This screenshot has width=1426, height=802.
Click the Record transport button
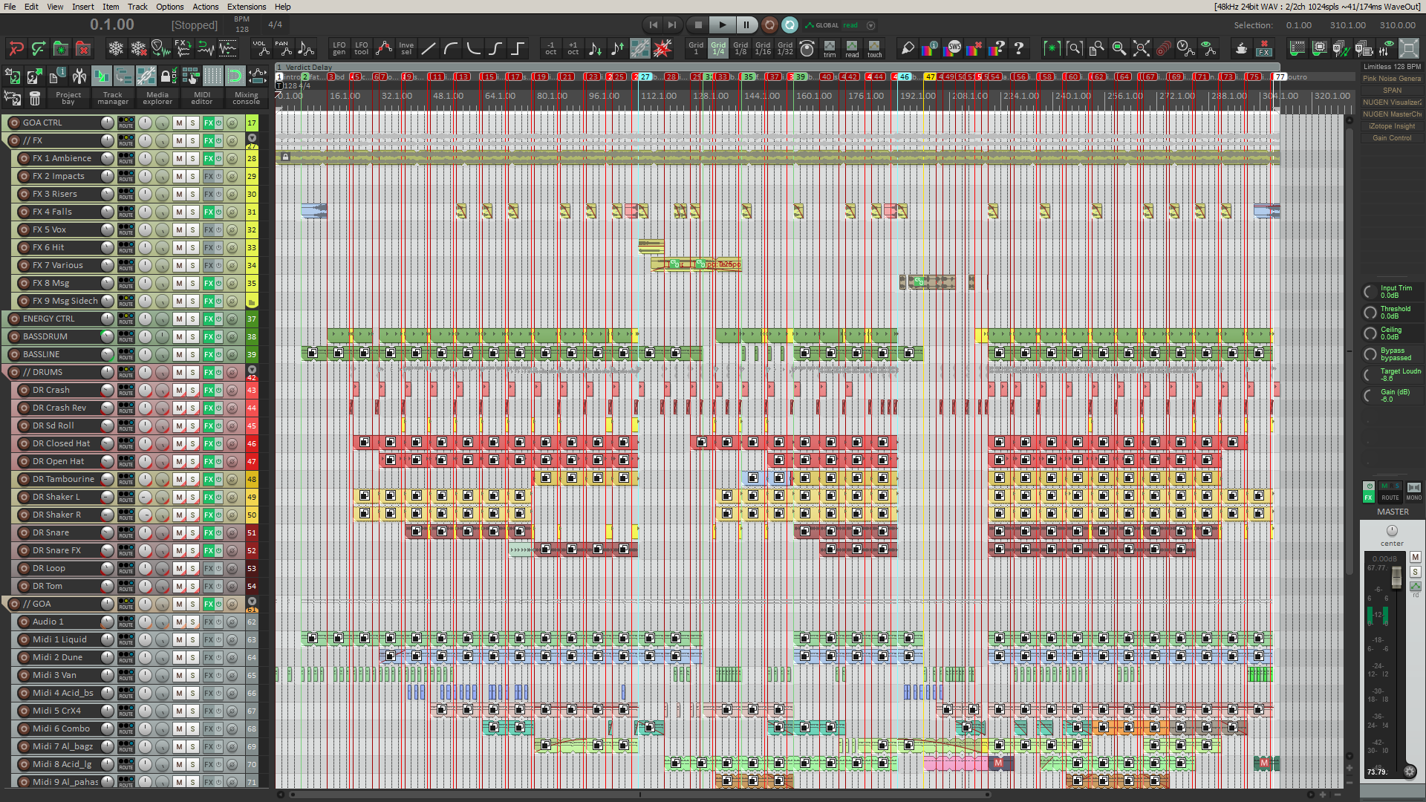769,25
